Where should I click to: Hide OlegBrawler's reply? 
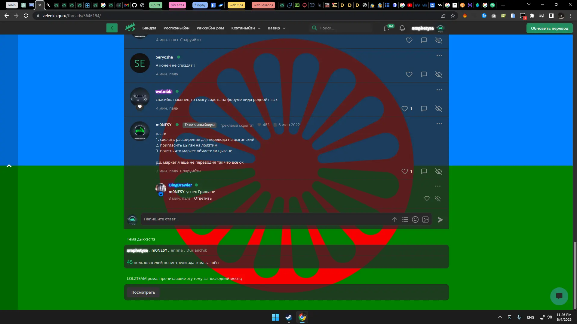pos(438,198)
